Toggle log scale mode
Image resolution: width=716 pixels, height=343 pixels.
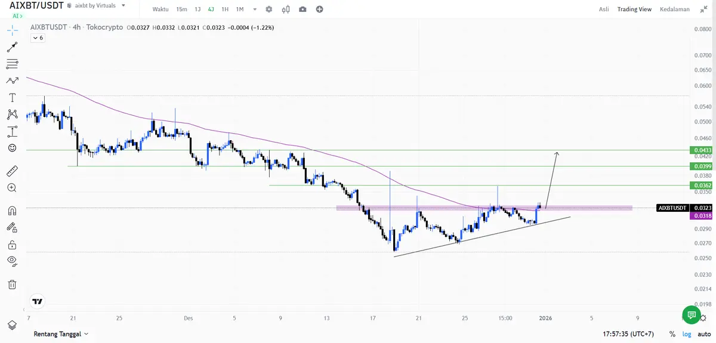[688, 334]
